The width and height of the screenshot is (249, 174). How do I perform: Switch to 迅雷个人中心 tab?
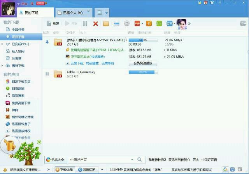(x=74, y=13)
